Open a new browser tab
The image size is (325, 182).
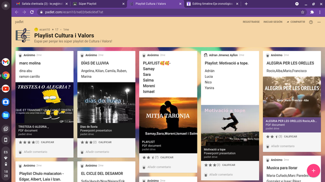coord(246,4)
